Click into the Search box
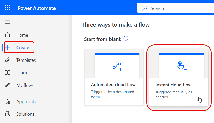214x123 pixels. [176, 8]
